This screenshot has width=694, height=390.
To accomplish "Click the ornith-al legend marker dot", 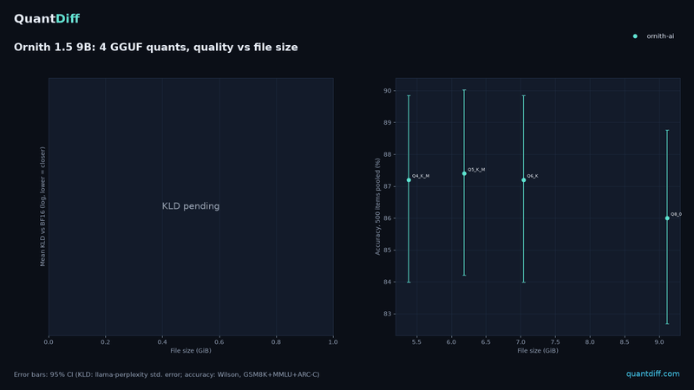I will click(x=635, y=36).
